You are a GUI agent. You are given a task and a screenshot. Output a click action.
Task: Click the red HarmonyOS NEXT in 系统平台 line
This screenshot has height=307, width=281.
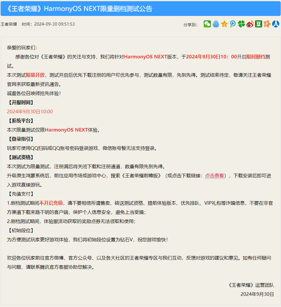point(66,130)
